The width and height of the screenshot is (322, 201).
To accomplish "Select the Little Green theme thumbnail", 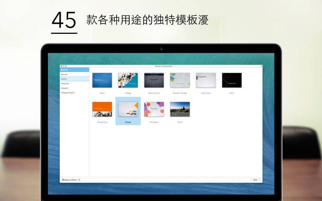I will click(206, 80).
